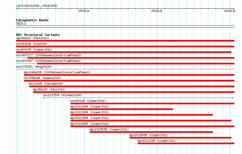Select dgv10126n54 (Cooper2011) label

149,135
